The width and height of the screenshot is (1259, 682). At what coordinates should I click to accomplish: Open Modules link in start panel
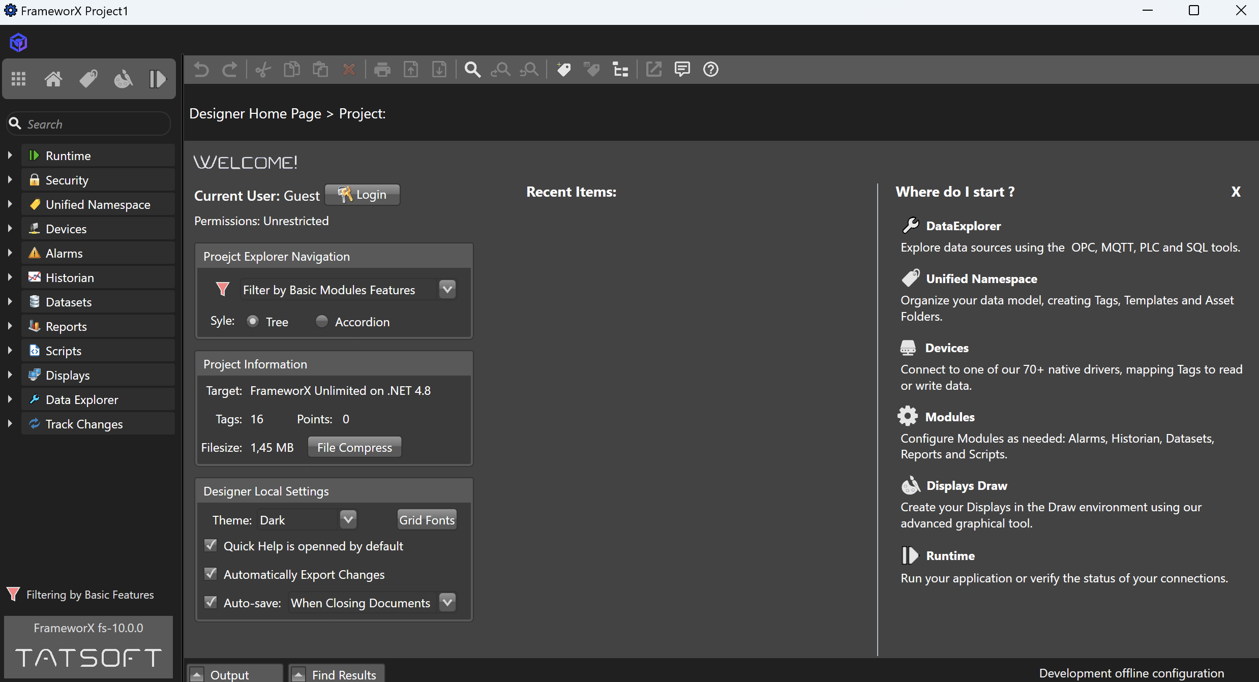pos(950,417)
